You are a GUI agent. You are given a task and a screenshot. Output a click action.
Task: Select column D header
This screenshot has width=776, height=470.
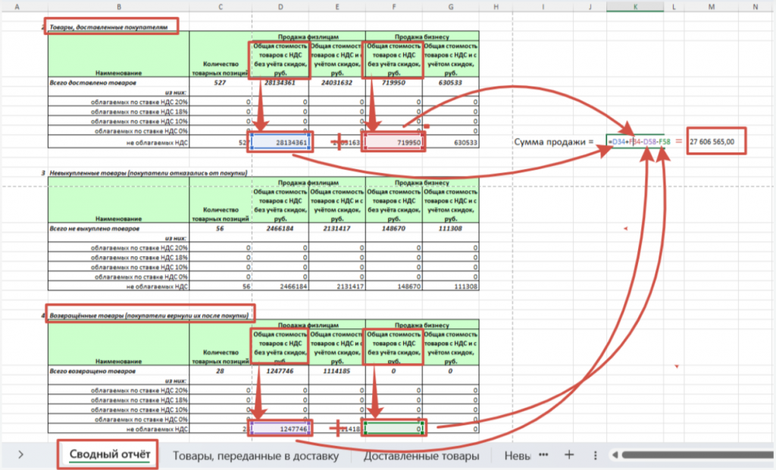(x=280, y=6)
